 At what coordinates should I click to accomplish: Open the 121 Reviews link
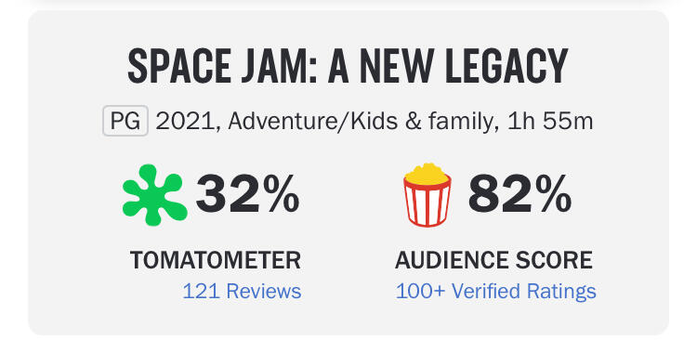(x=242, y=292)
